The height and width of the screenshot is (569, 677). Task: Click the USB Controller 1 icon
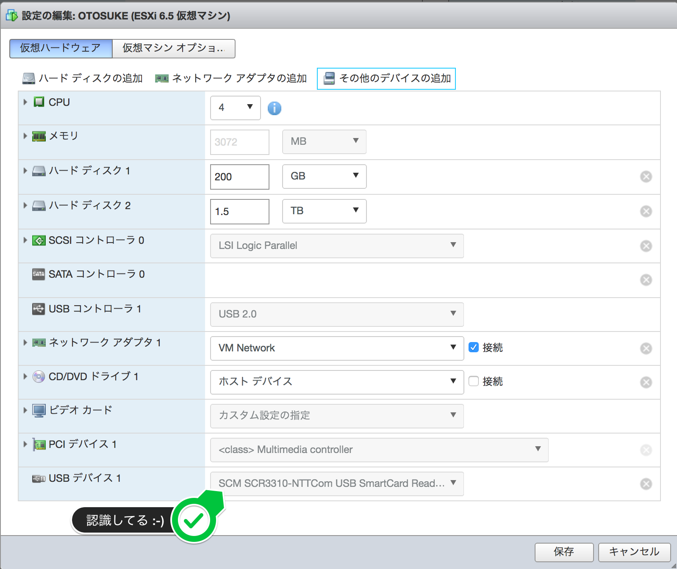(x=39, y=309)
